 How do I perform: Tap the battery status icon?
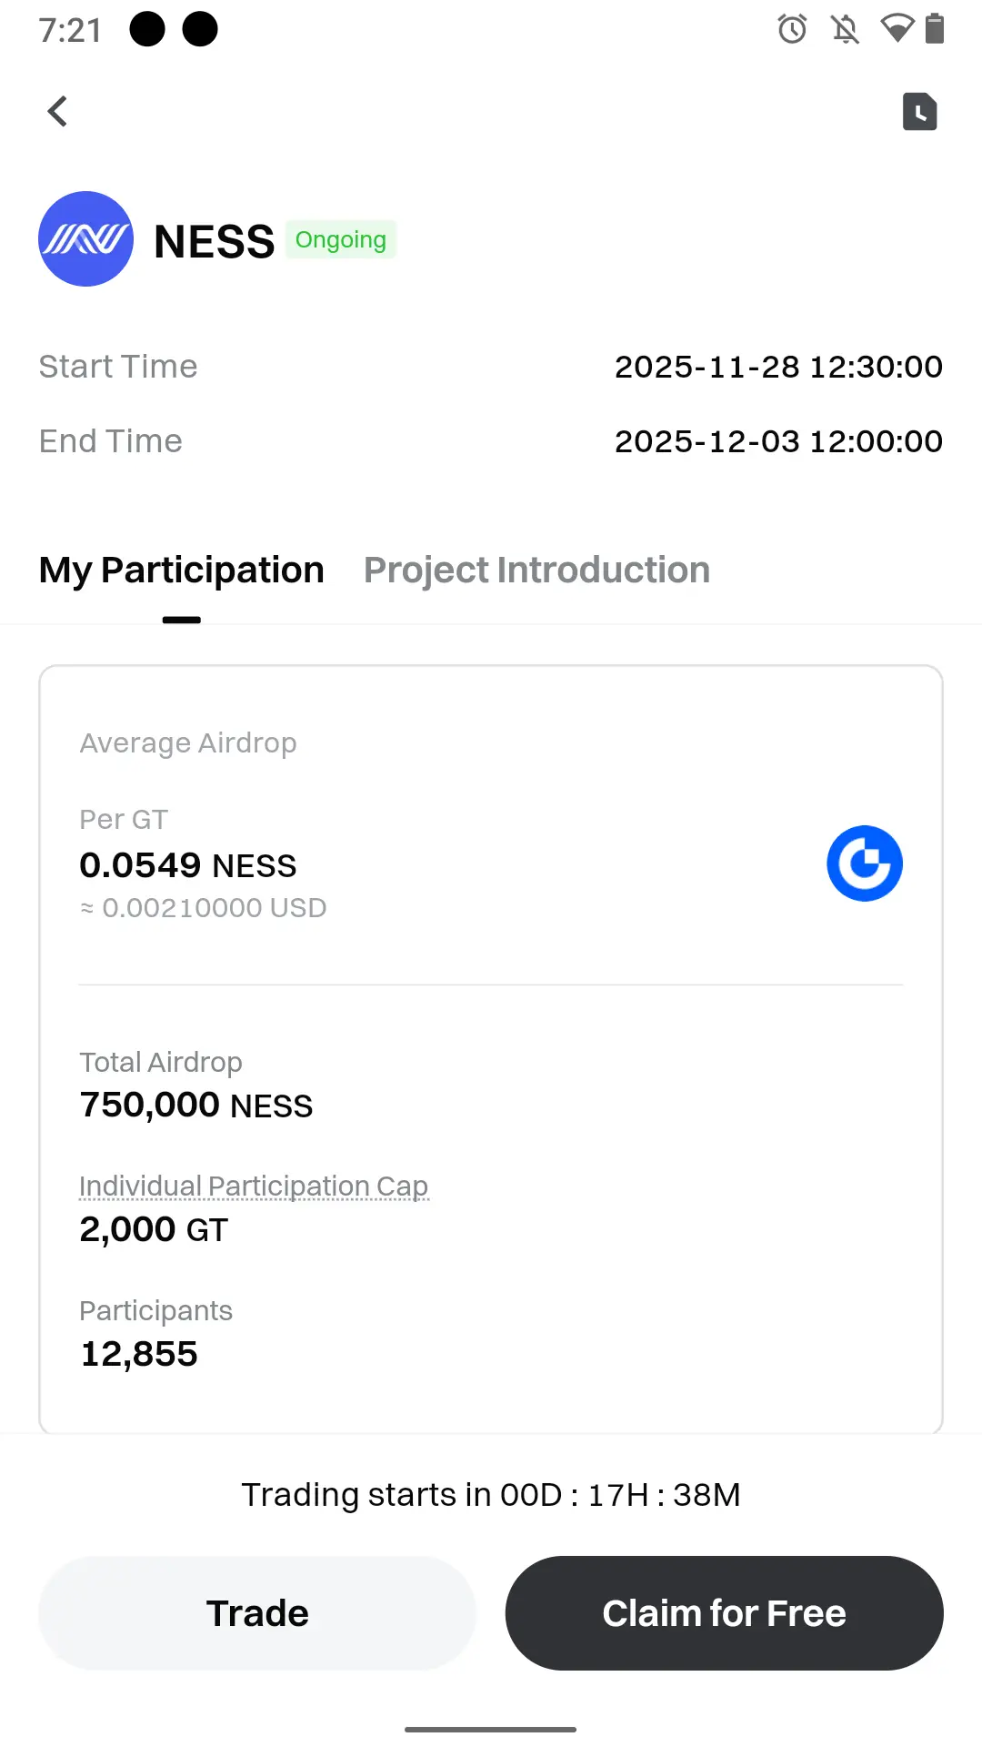coord(935,29)
